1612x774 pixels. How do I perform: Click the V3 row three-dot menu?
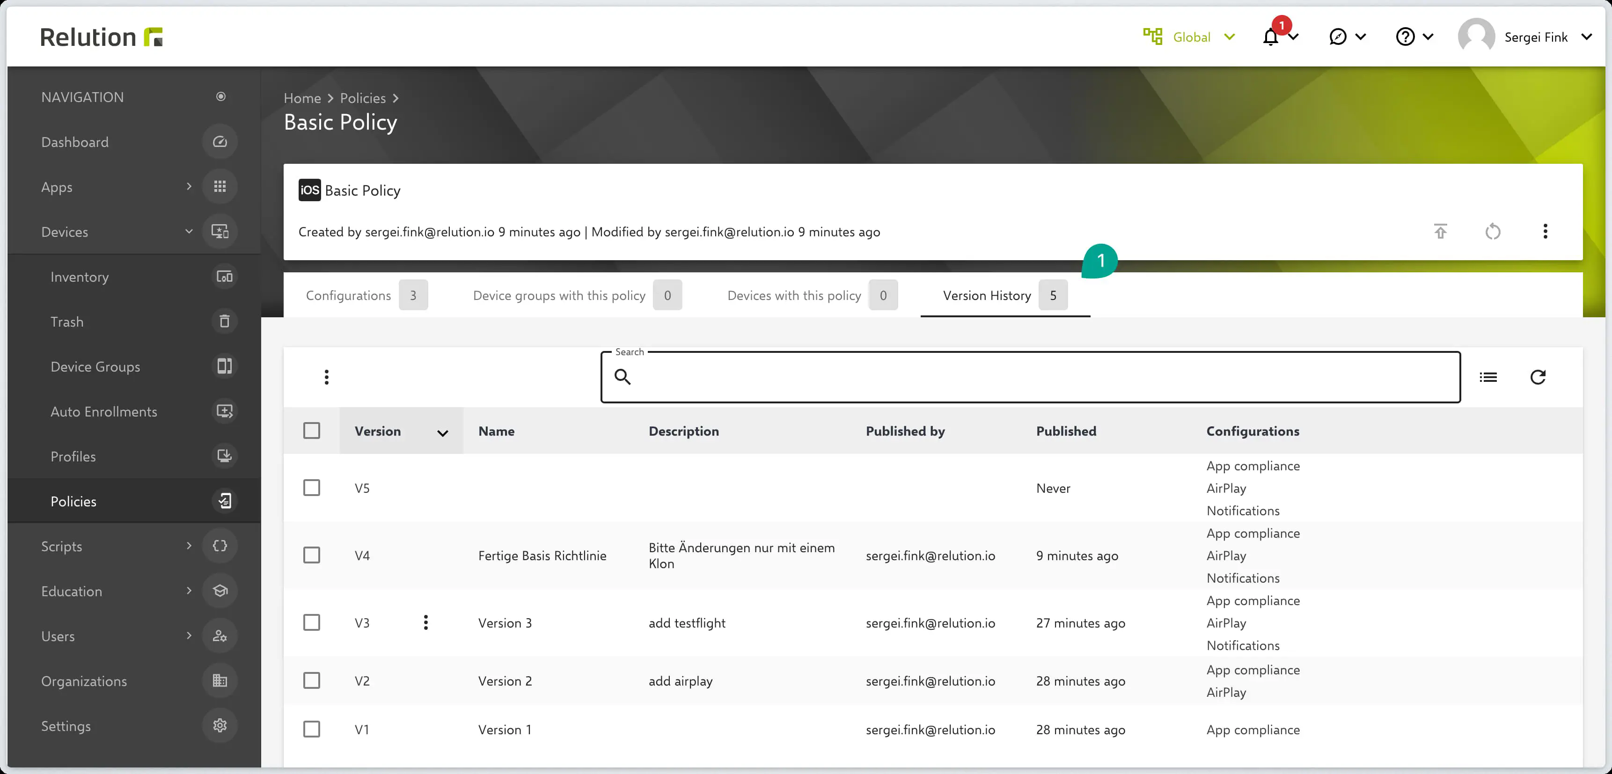point(425,622)
